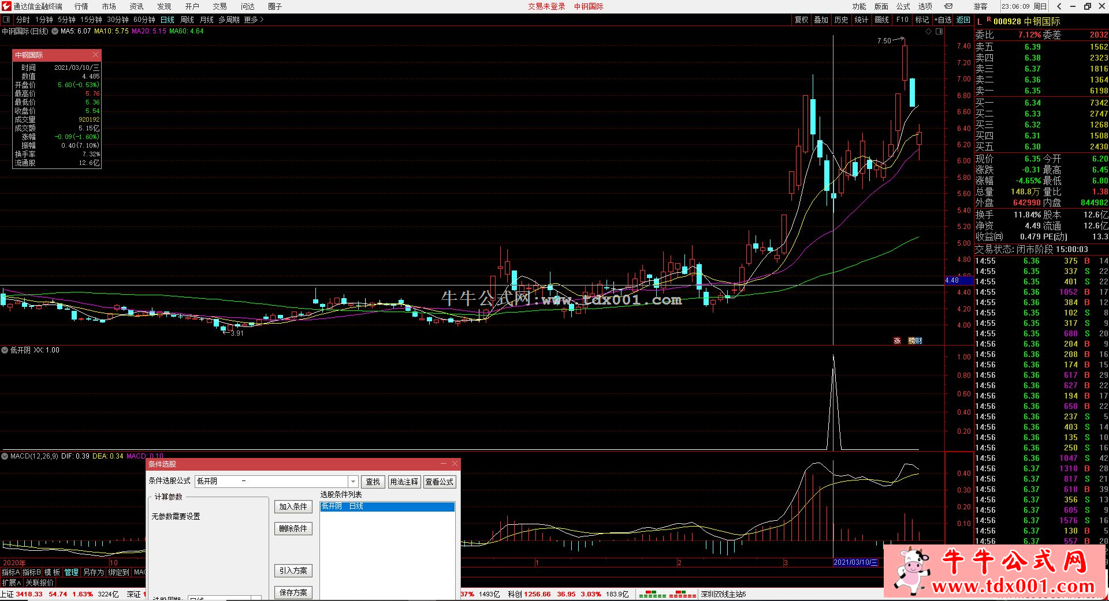This screenshot has height=601, width=1109.
Task: Open the 发现 menu
Action: click(x=165, y=6)
